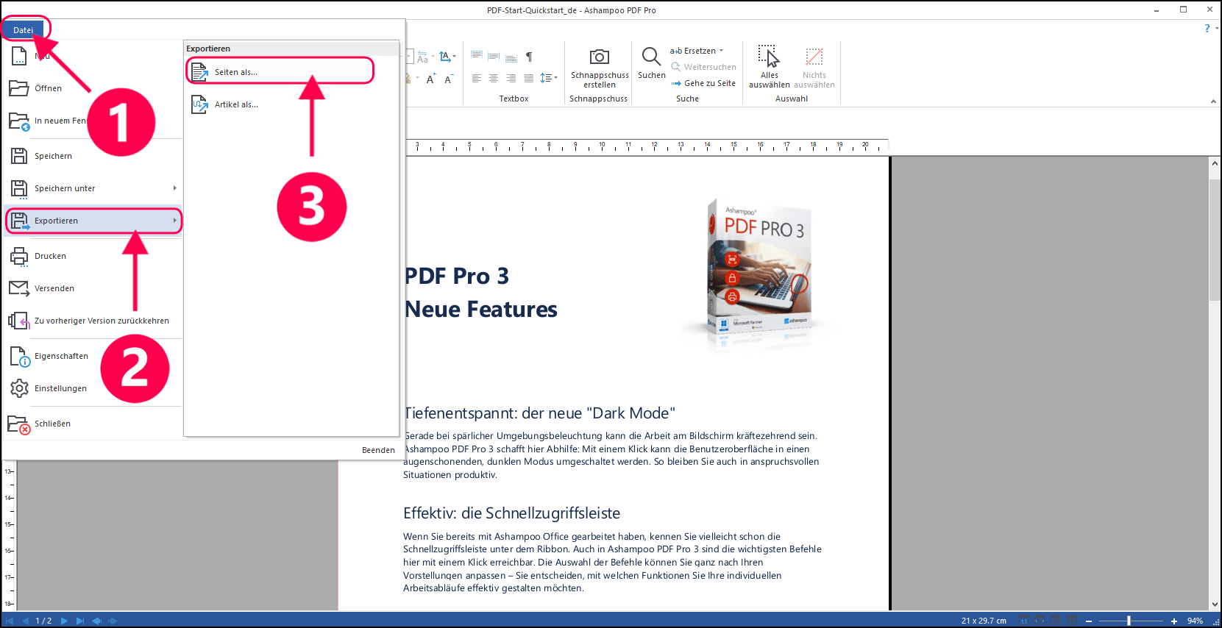Image resolution: width=1222 pixels, height=628 pixels.
Task: Select Speichern in the file menu
Action: coord(93,156)
